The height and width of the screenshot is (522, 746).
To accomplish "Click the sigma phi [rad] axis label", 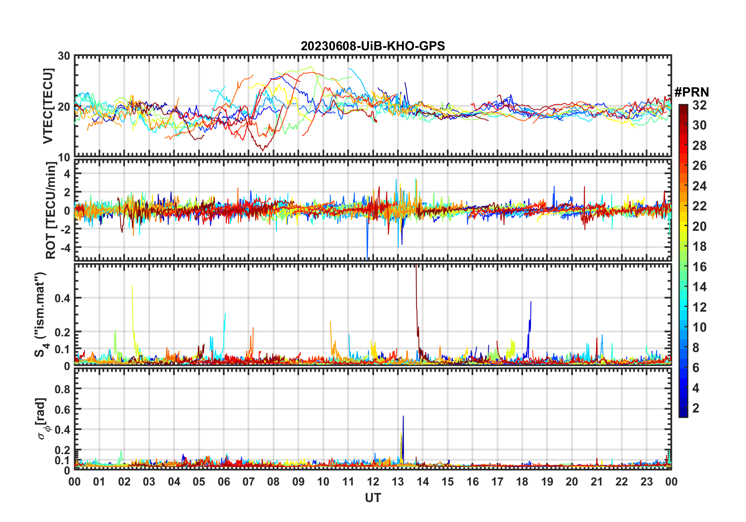I will point(42,418).
